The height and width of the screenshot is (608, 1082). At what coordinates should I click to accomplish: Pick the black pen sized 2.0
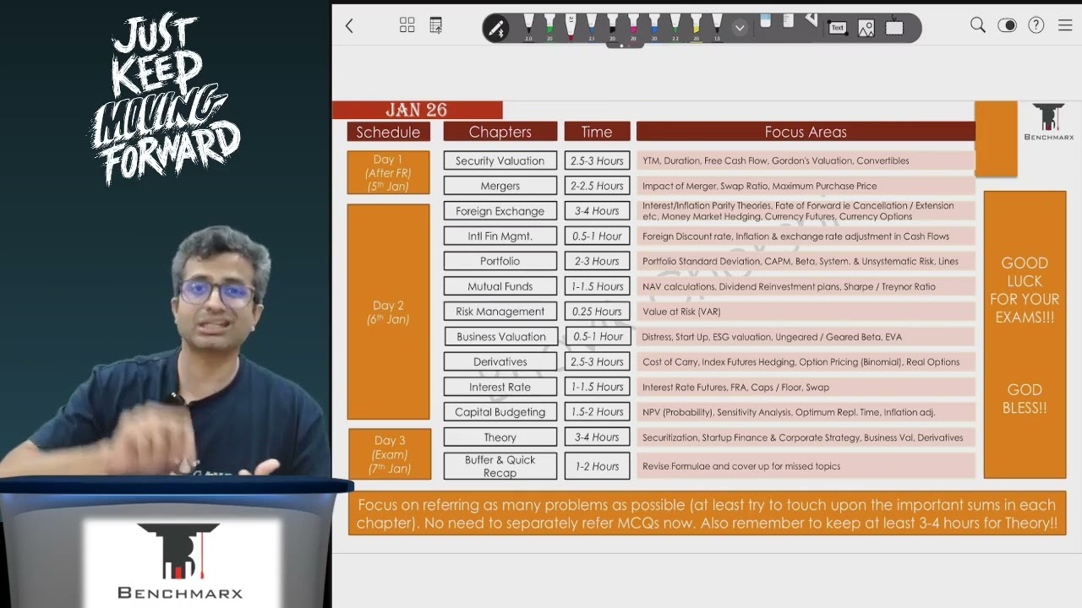(x=529, y=27)
